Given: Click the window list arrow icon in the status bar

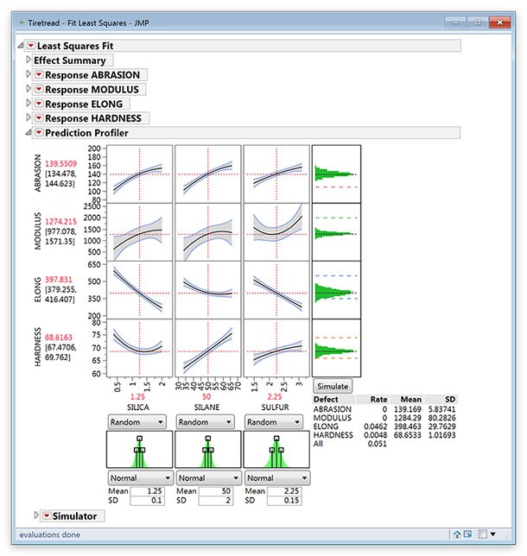Looking at the screenshot, I should (467, 534).
